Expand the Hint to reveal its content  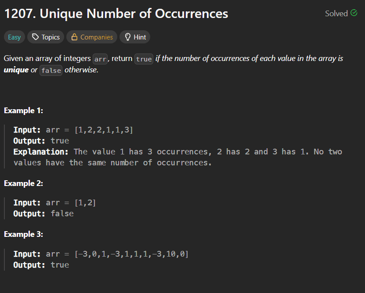click(x=135, y=37)
